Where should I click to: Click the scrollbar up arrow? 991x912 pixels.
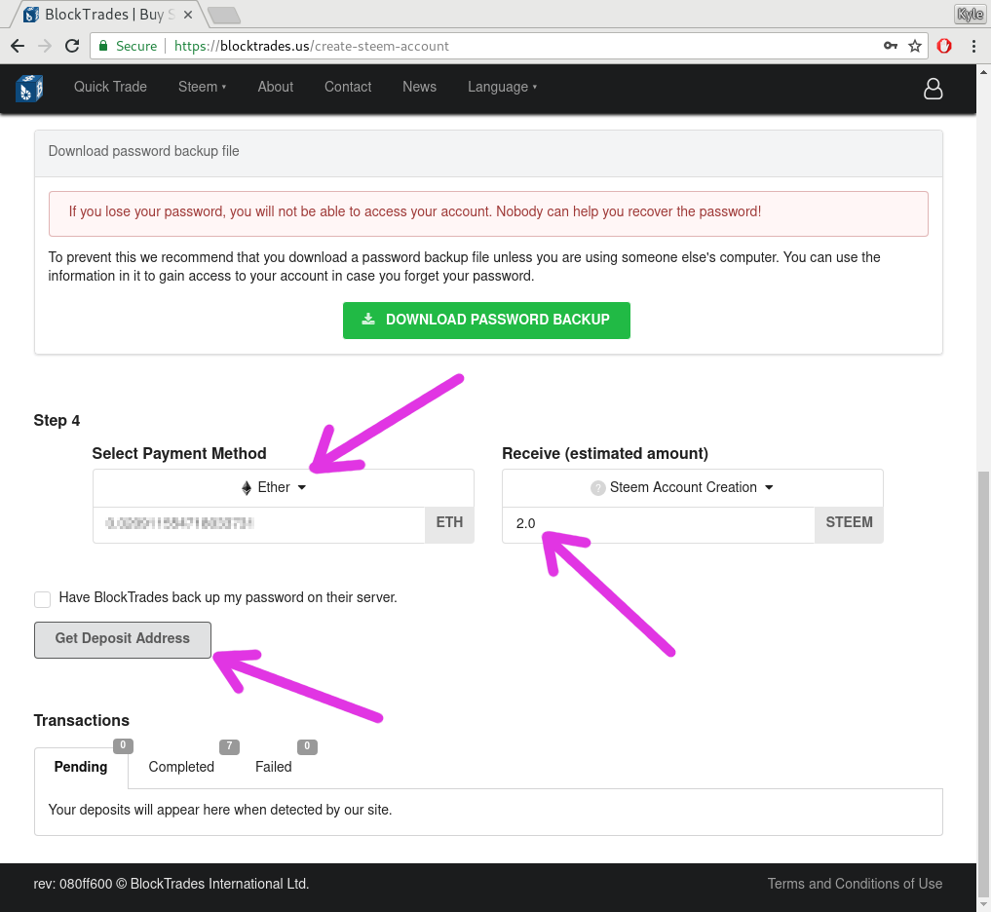coord(983,73)
